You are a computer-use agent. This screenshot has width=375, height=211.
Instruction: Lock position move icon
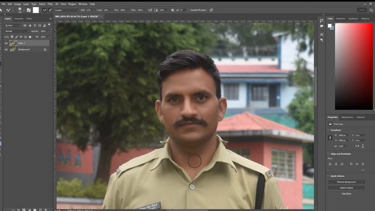[x=21, y=37]
